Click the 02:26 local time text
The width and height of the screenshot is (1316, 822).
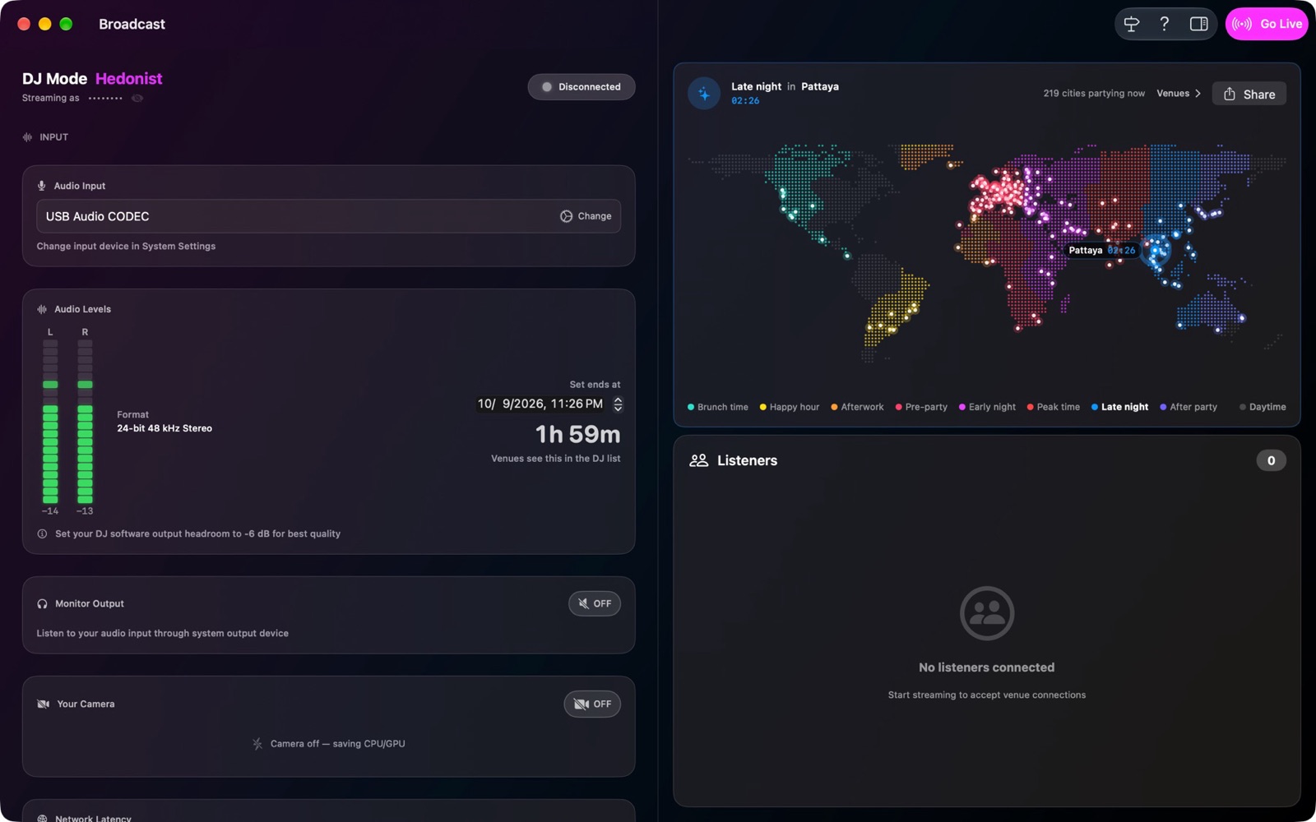click(x=745, y=101)
